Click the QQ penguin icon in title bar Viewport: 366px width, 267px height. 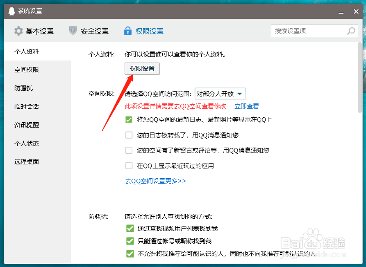pos(11,11)
